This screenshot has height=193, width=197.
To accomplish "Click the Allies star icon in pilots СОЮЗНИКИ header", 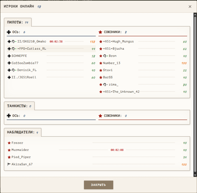I will tap(100, 32).
